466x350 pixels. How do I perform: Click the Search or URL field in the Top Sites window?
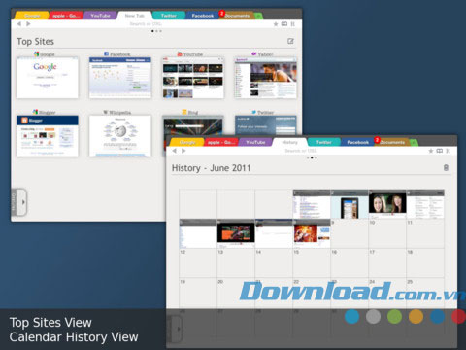tap(146, 24)
